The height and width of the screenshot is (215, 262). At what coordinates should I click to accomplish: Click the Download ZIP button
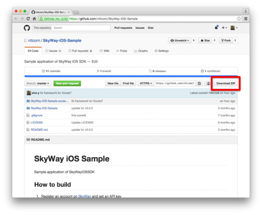[226, 84]
